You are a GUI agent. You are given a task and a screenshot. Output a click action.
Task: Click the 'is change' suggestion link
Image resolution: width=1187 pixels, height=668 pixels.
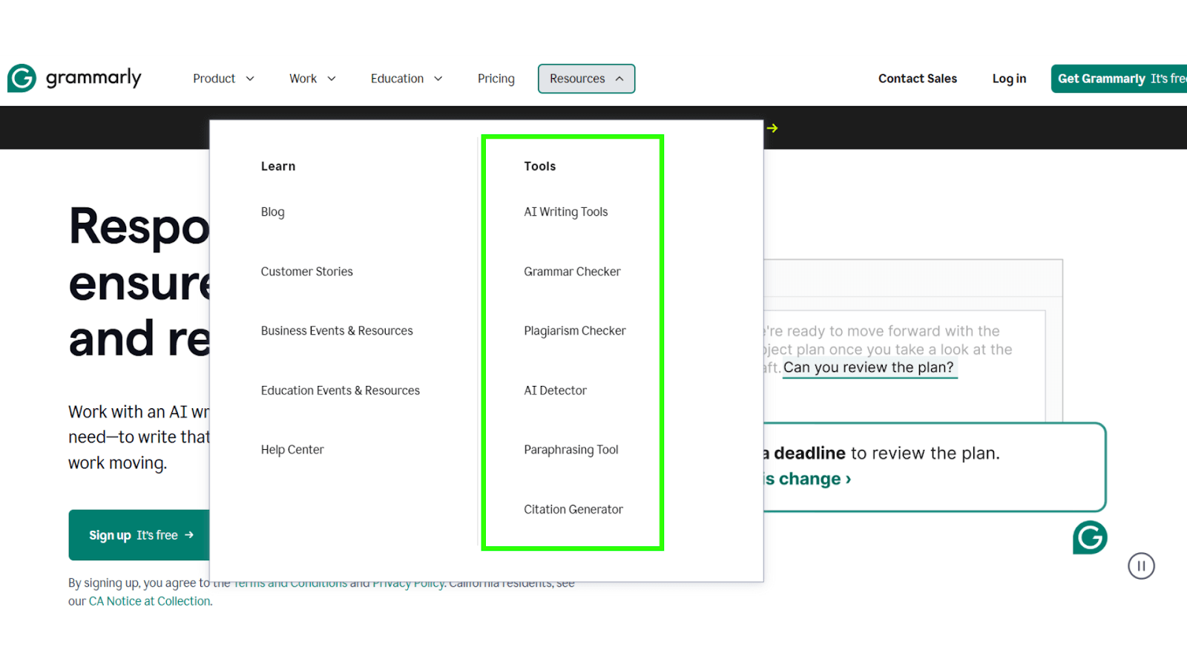tap(807, 479)
